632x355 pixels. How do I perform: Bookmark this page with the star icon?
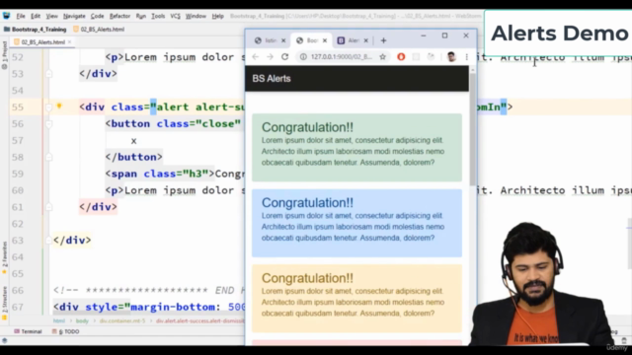[382, 57]
